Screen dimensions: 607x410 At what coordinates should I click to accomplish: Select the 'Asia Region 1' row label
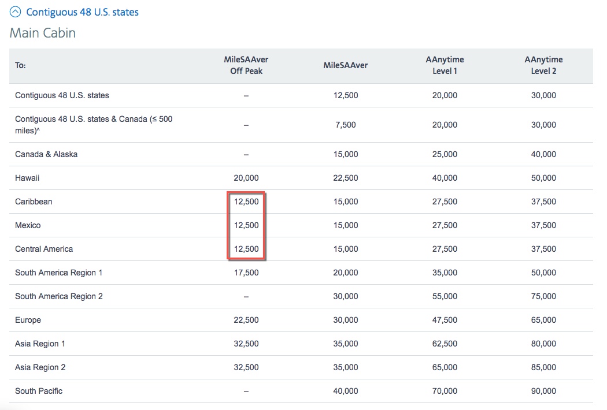[40, 344]
